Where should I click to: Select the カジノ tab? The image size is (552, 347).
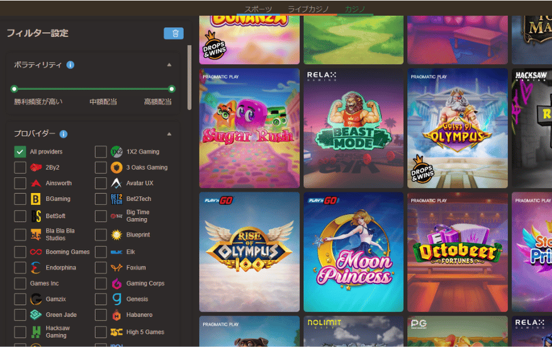pos(355,9)
